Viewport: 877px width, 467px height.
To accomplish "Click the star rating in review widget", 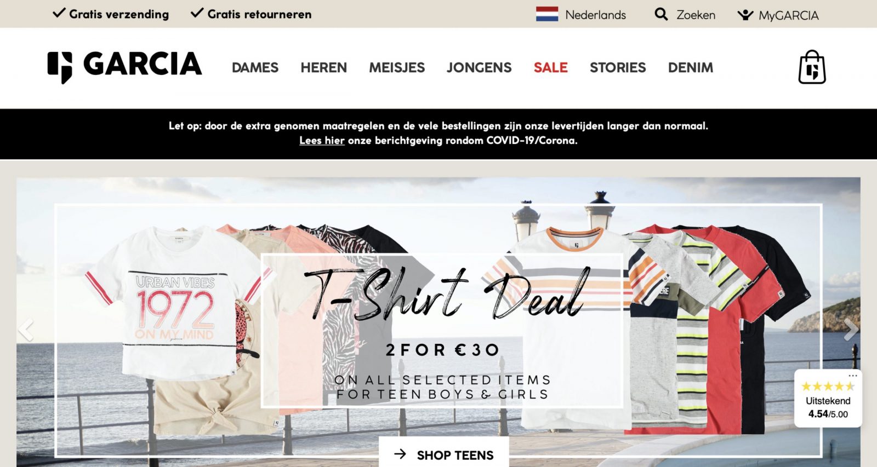I will point(828,387).
